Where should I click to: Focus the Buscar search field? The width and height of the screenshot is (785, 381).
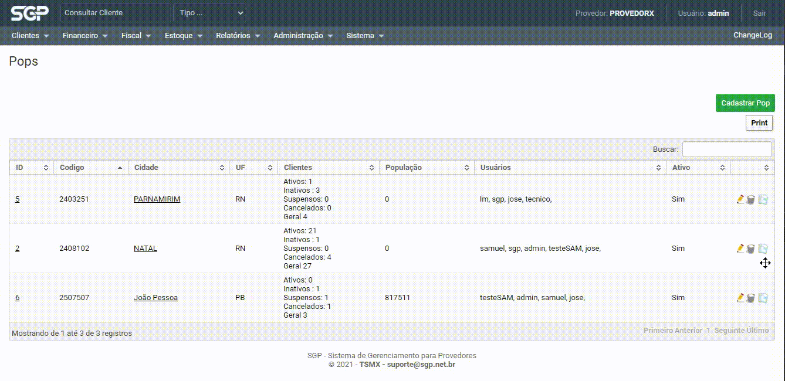coord(727,149)
